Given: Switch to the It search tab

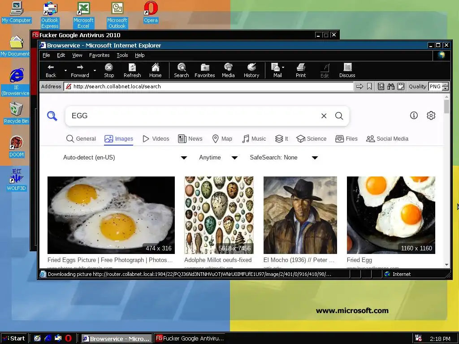Looking at the screenshot, I should pyautogui.click(x=281, y=139).
